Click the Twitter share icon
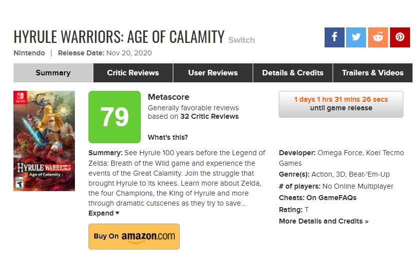This screenshot has height=253, width=416. click(356, 37)
